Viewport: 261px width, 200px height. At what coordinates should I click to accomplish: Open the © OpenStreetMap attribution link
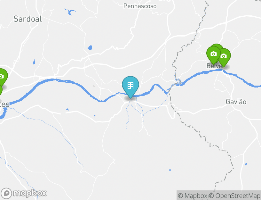[234, 196]
